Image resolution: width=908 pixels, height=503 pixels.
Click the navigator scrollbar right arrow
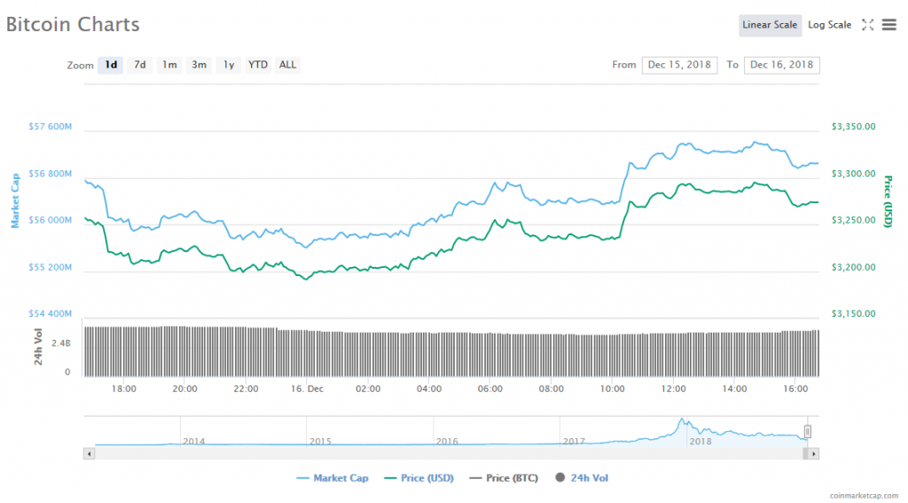point(814,453)
